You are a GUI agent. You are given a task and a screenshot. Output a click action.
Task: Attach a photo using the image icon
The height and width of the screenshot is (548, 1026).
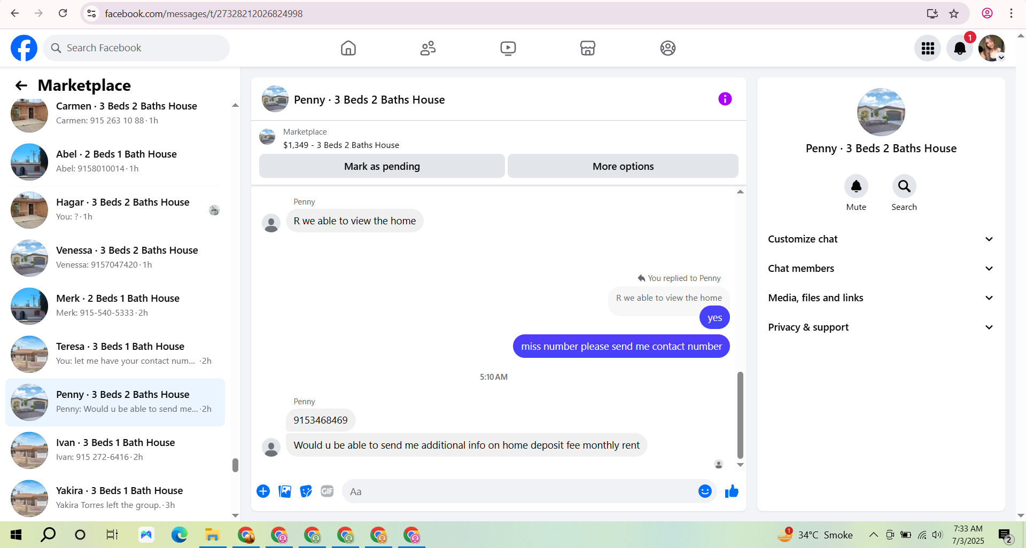(285, 491)
